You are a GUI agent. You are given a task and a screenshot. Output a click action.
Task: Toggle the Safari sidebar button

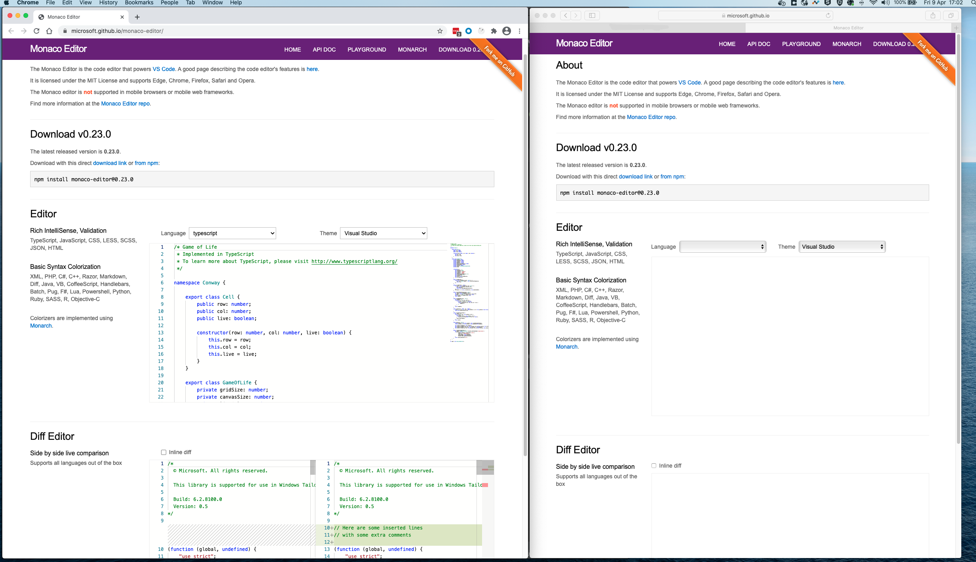coord(592,15)
